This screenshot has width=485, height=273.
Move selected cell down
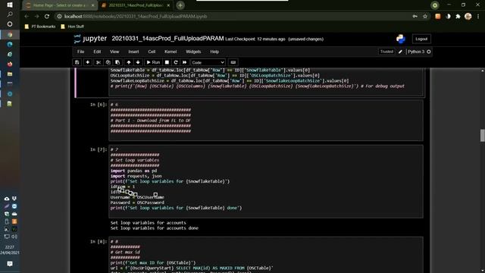(138, 62)
